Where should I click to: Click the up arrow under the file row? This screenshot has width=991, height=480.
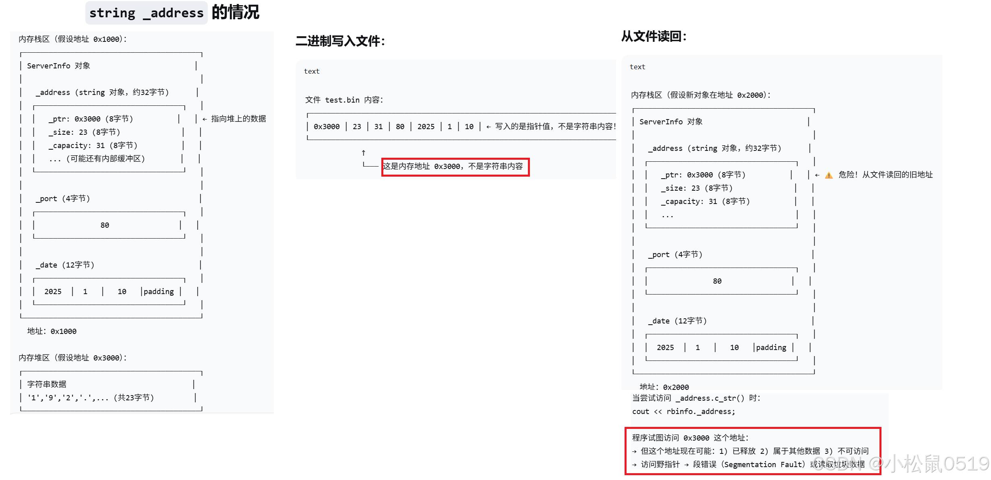tap(363, 153)
